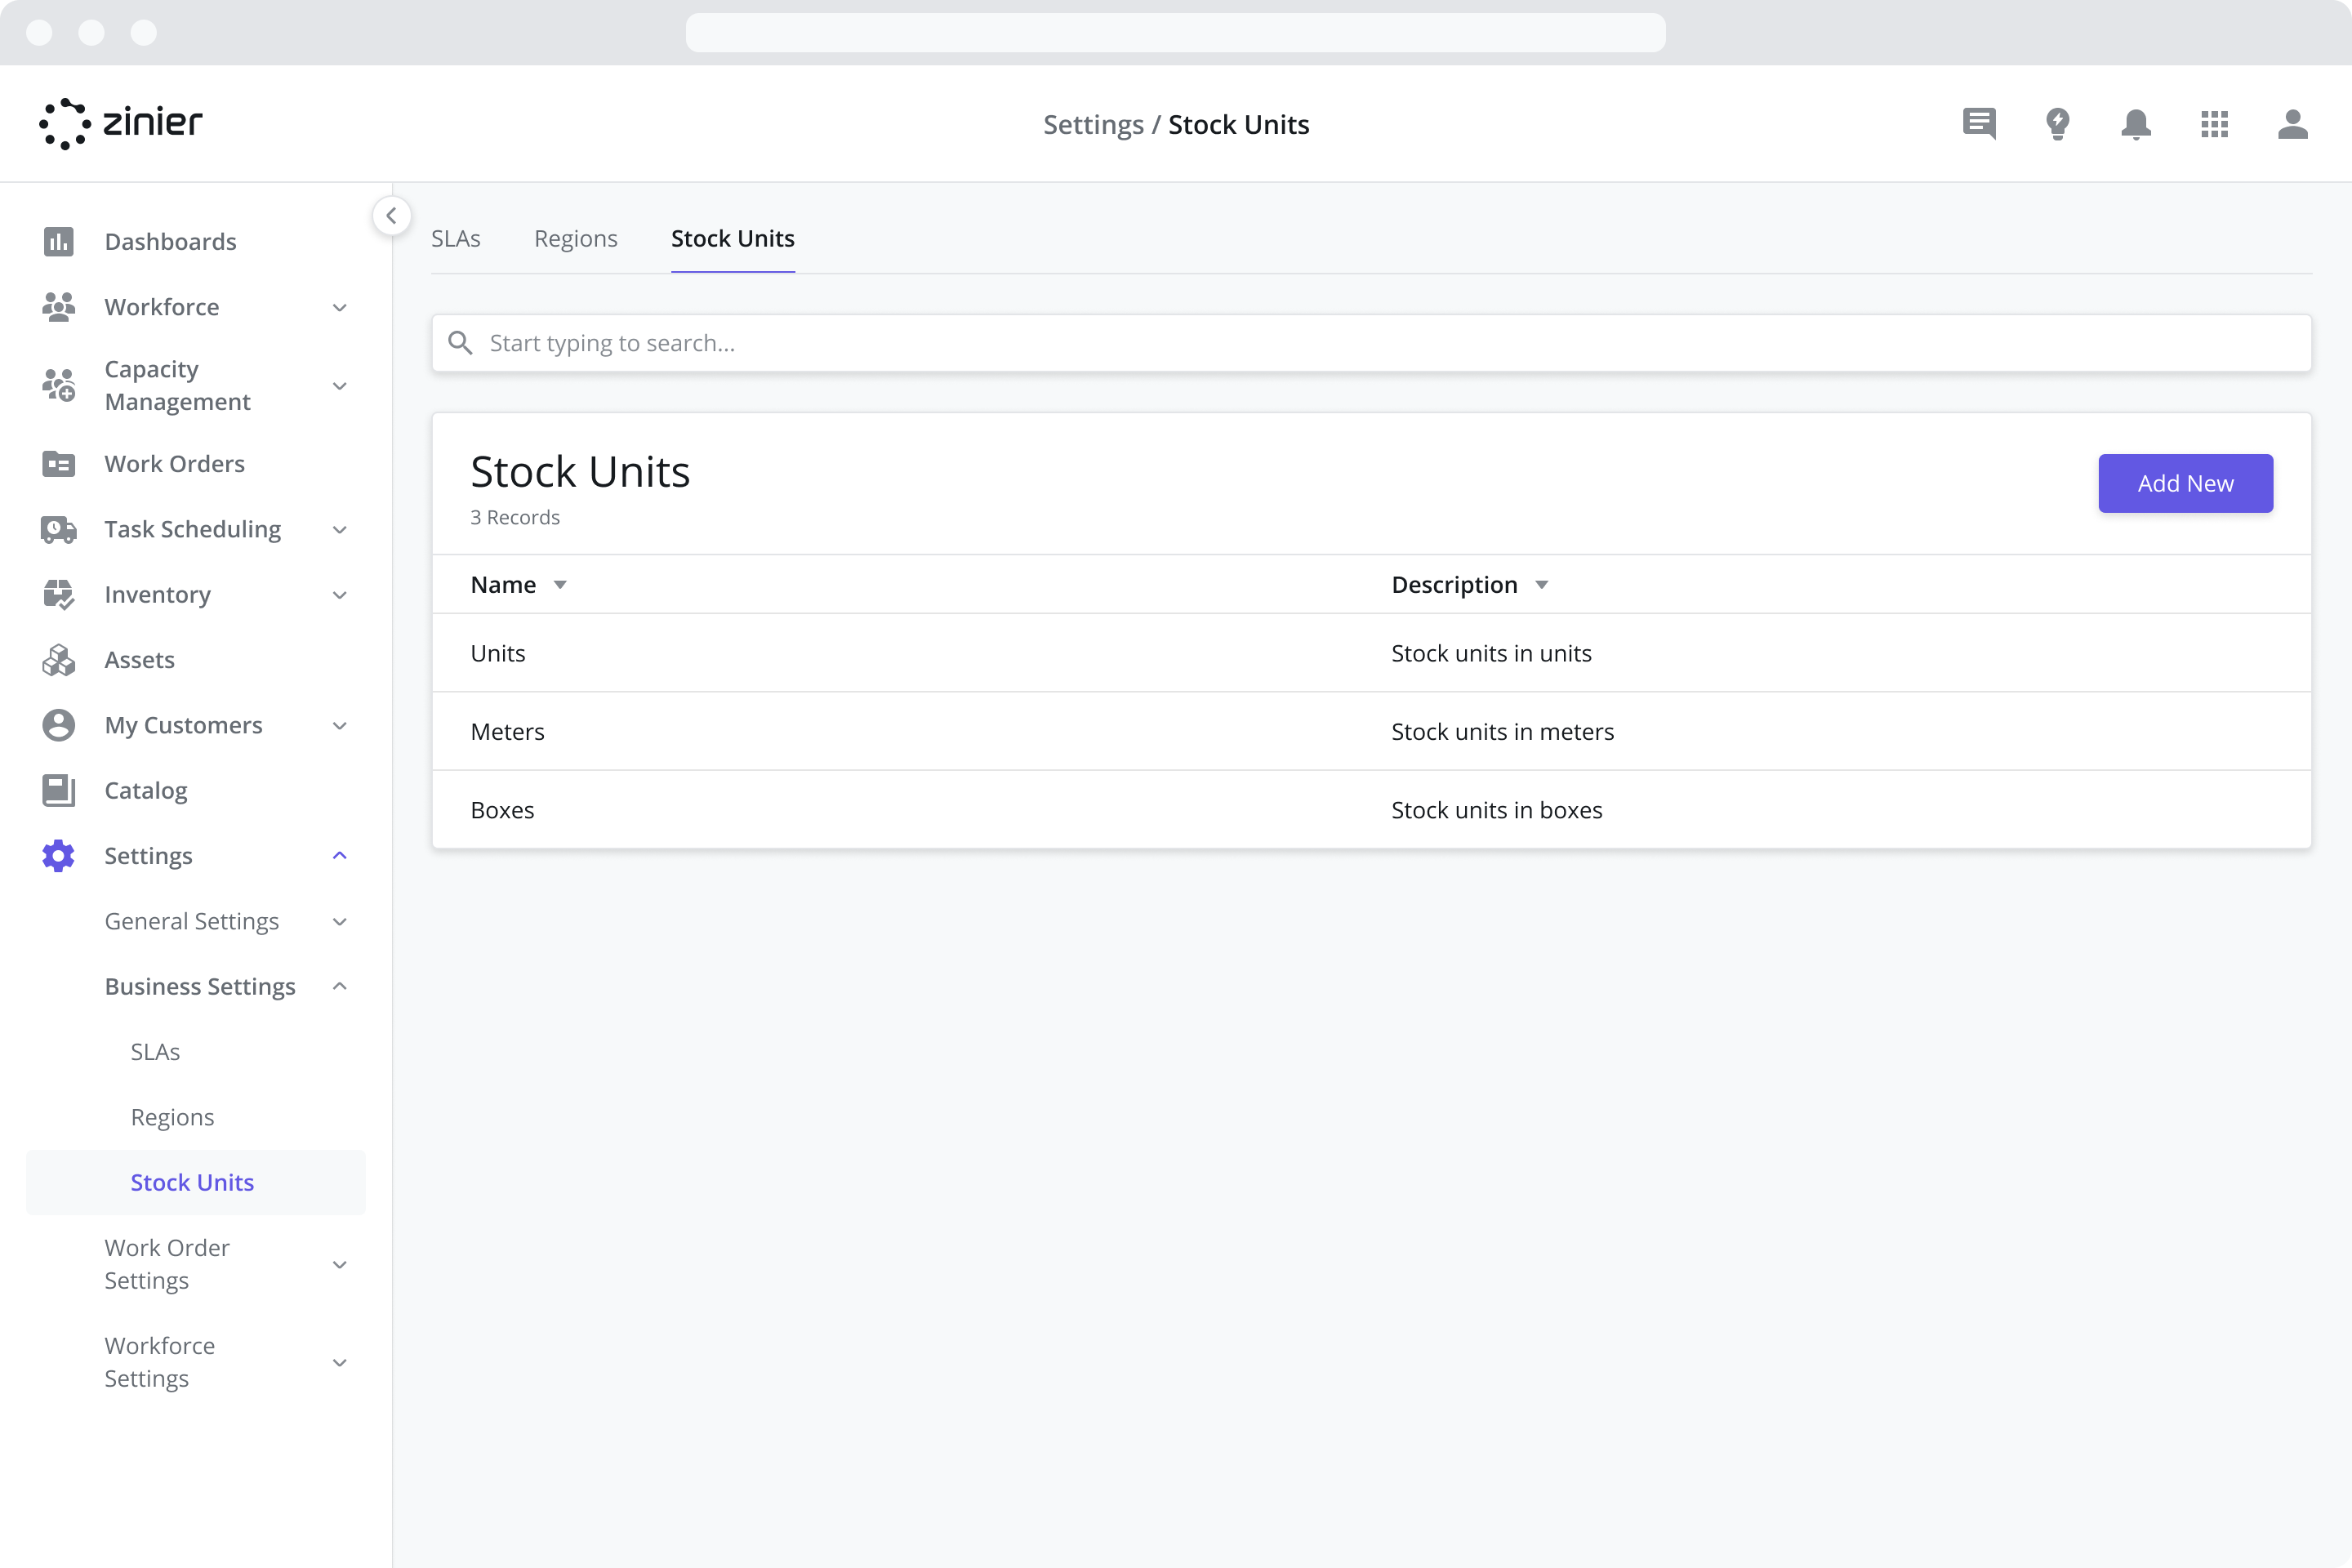The width and height of the screenshot is (2352, 1568).
Task: Collapse the Settings section chevron
Action: [340, 856]
